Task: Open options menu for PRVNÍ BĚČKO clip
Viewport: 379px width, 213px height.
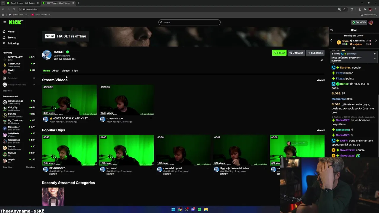Action: 94,169
